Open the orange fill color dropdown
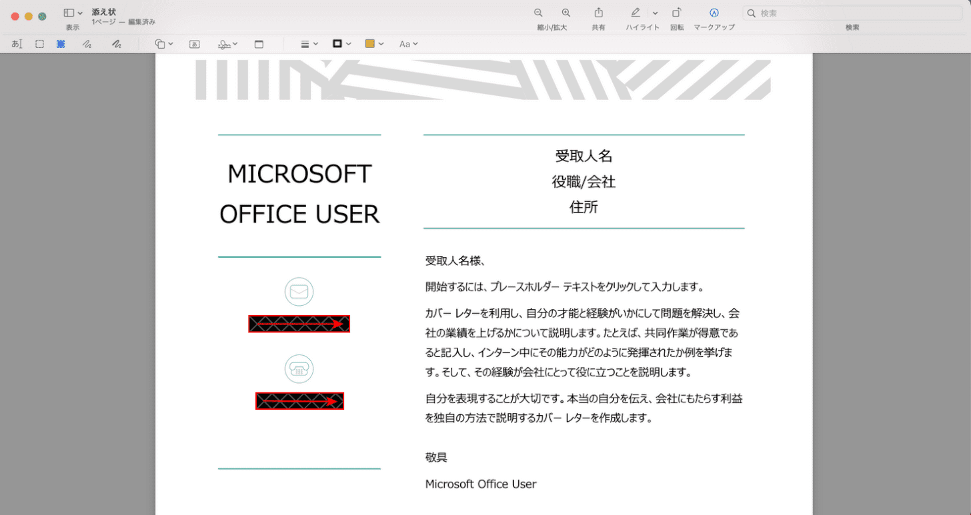971x515 pixels. (x=374, y=44)
